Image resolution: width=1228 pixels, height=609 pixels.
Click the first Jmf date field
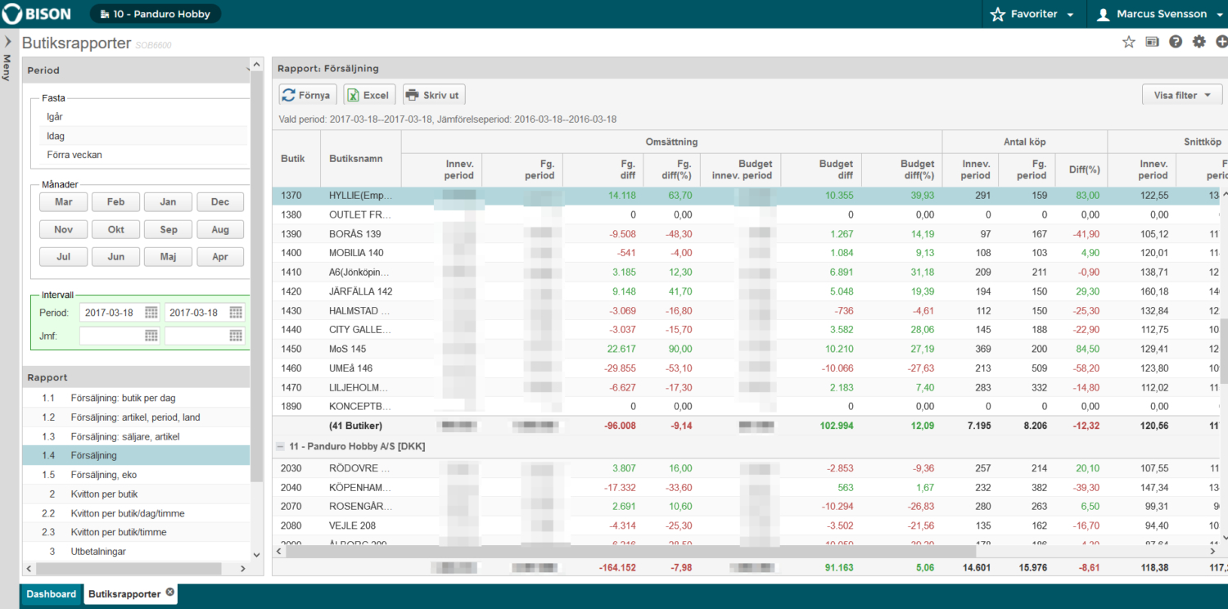tap(111, 336)
